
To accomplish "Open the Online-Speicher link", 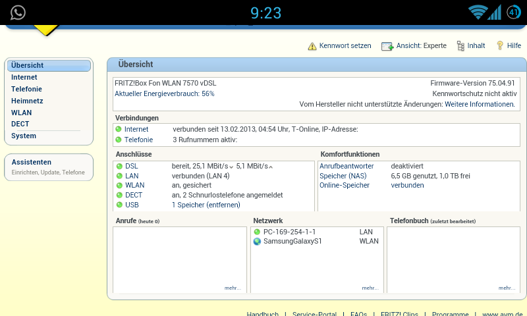I will click(345, 185).
